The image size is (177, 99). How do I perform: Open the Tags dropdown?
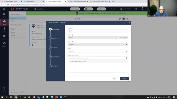click(x=98, y=51)
